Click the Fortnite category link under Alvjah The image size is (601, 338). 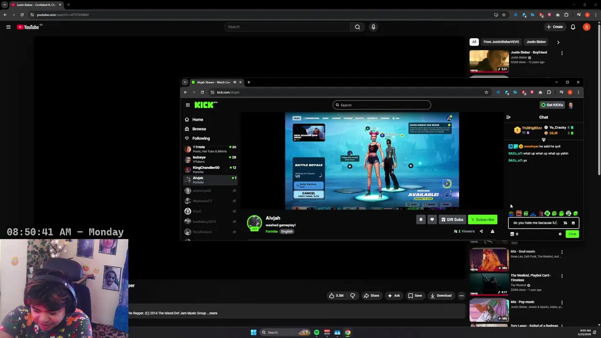(271, 231)
